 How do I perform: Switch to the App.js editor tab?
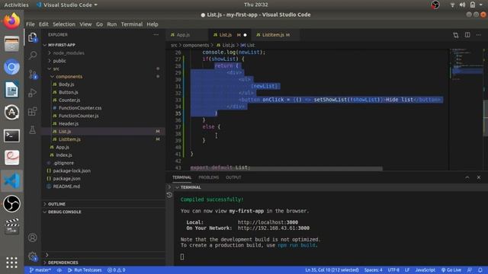pyautogui.click(x=187, y=35)
